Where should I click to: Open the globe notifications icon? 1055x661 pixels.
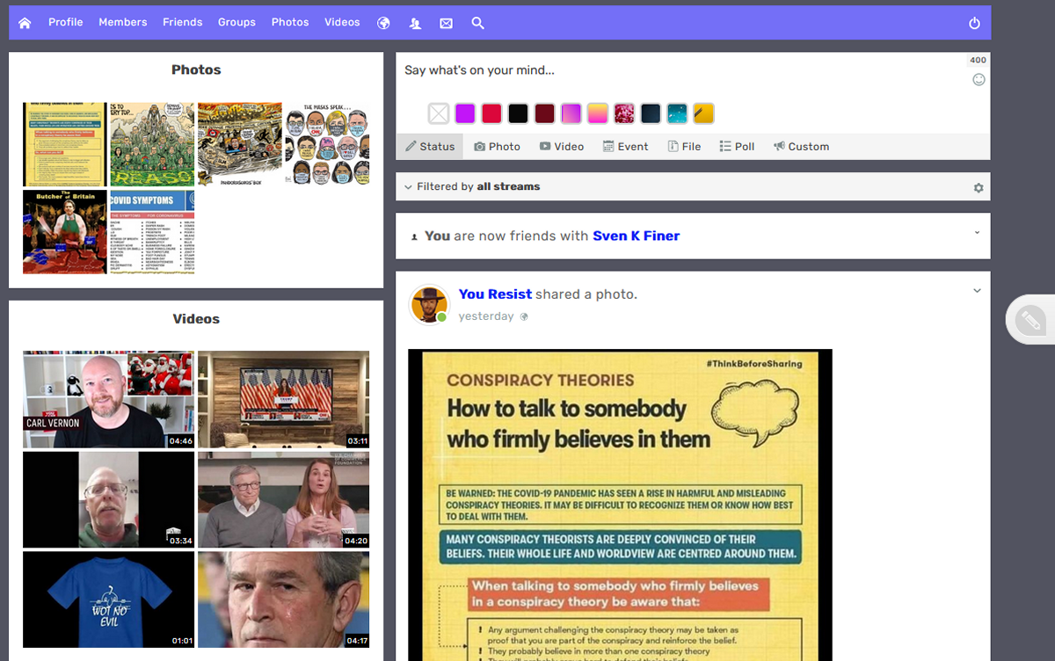pyautogui.click(x=383, y=23)
